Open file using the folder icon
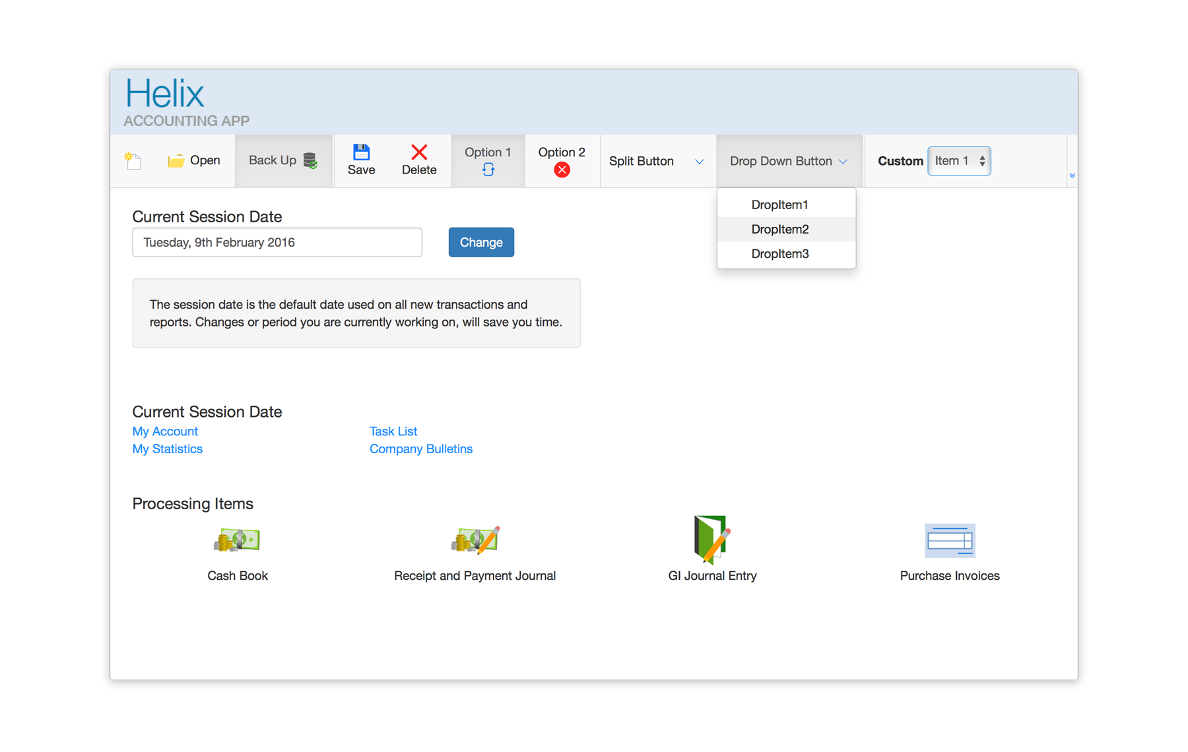1188x752 pixels. [x=176, y=161]
